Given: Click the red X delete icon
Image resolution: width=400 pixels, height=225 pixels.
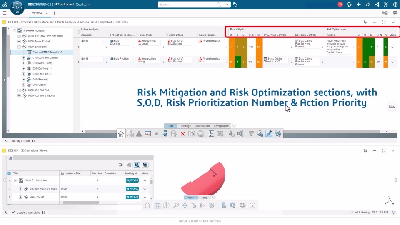Looking at the screenshot, I should [182, 134].
